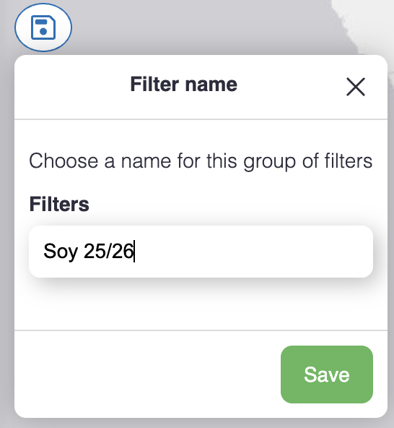The image size is (394, 428).
Task: Place the cursor after Soy 25/26 text
Action: pyautogui.click(x=135, y=251)
